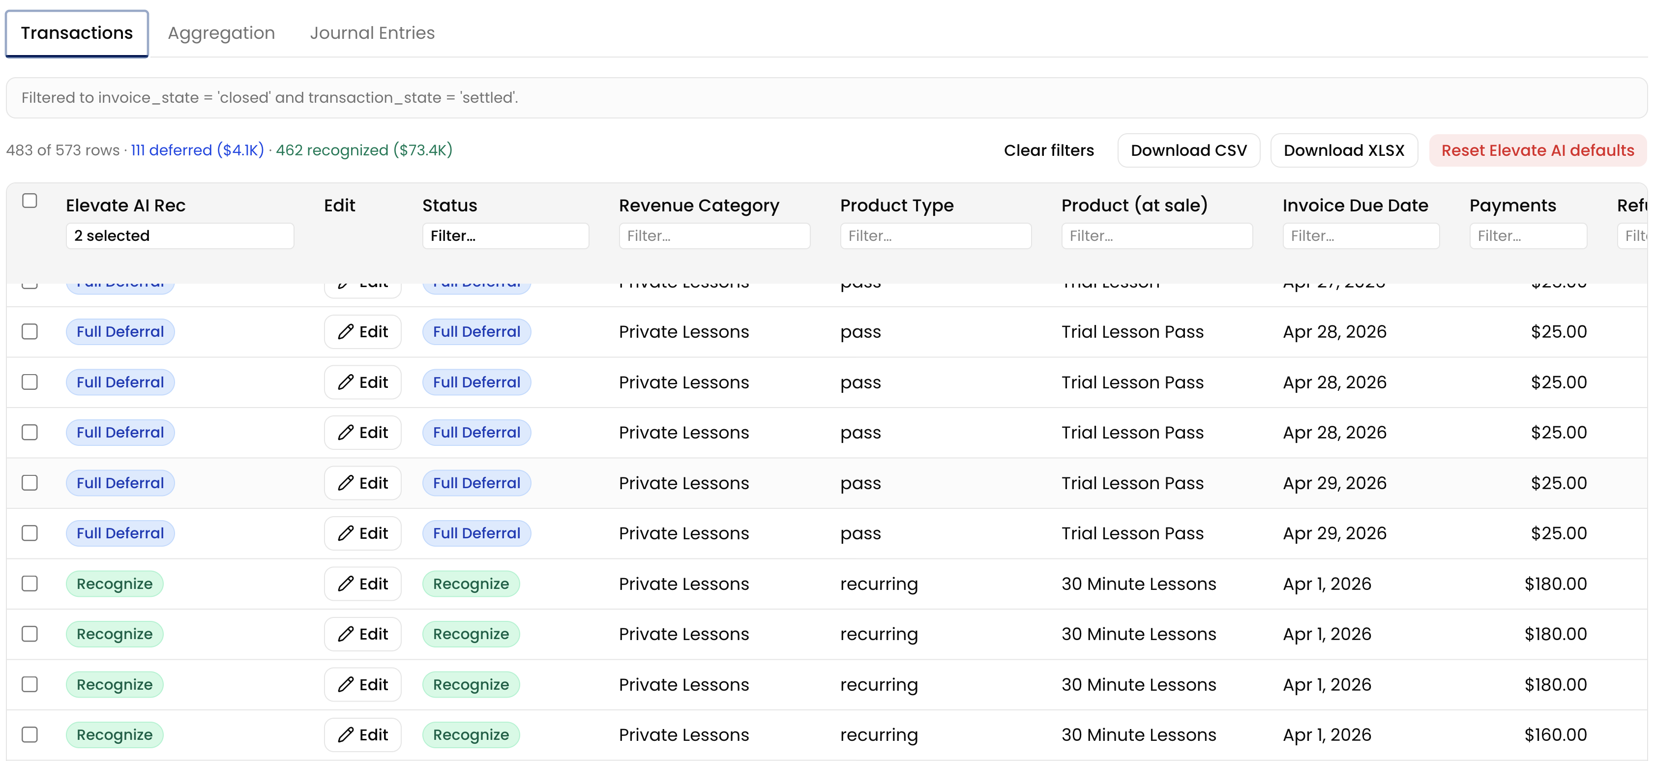Focus the Product (at sale) filter field

click(1157, 235)
